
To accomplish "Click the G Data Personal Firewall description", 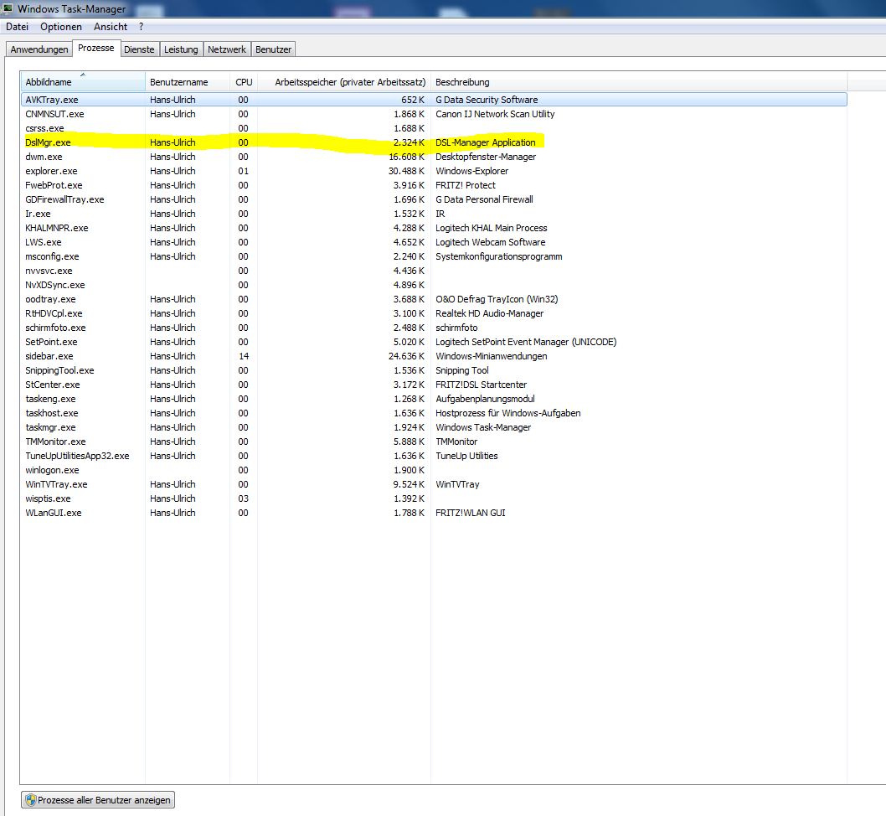I will [484, 199].
